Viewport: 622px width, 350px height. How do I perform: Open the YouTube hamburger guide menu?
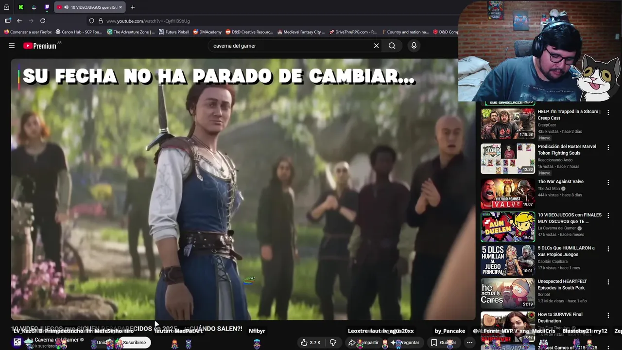(x=12, y=46)
